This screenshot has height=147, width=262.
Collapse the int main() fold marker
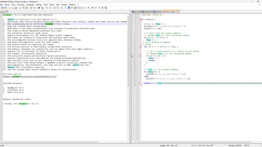tap(140, 19)
